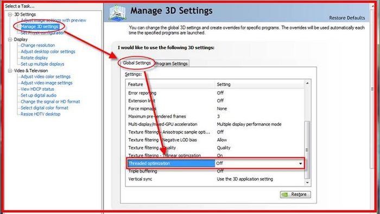This screenshot has width=380, height=214.
Task: Click 'Multiple display performance mode' value
Action: [249, 124]
